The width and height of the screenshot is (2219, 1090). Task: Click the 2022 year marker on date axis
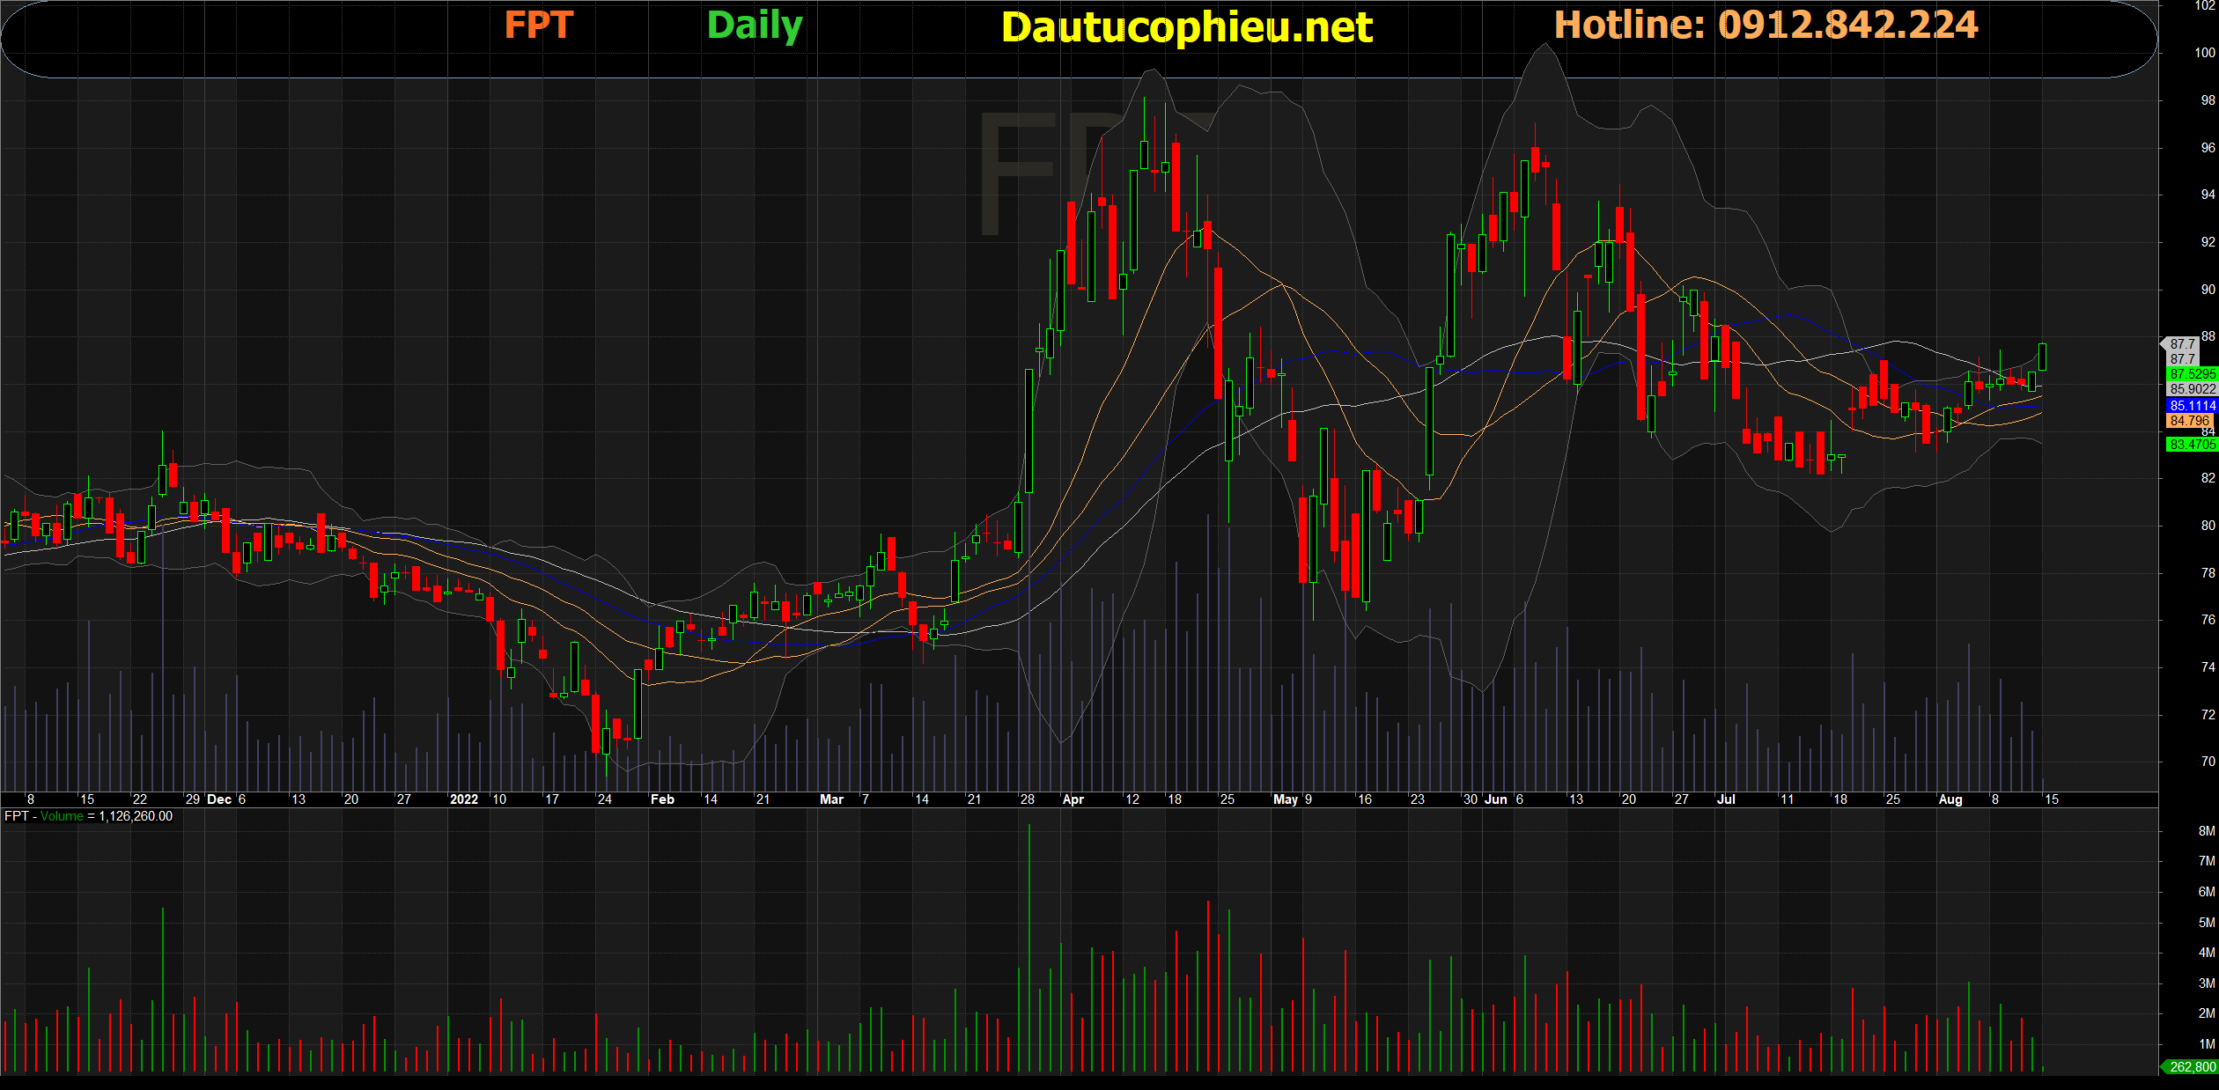pos(463,799)
